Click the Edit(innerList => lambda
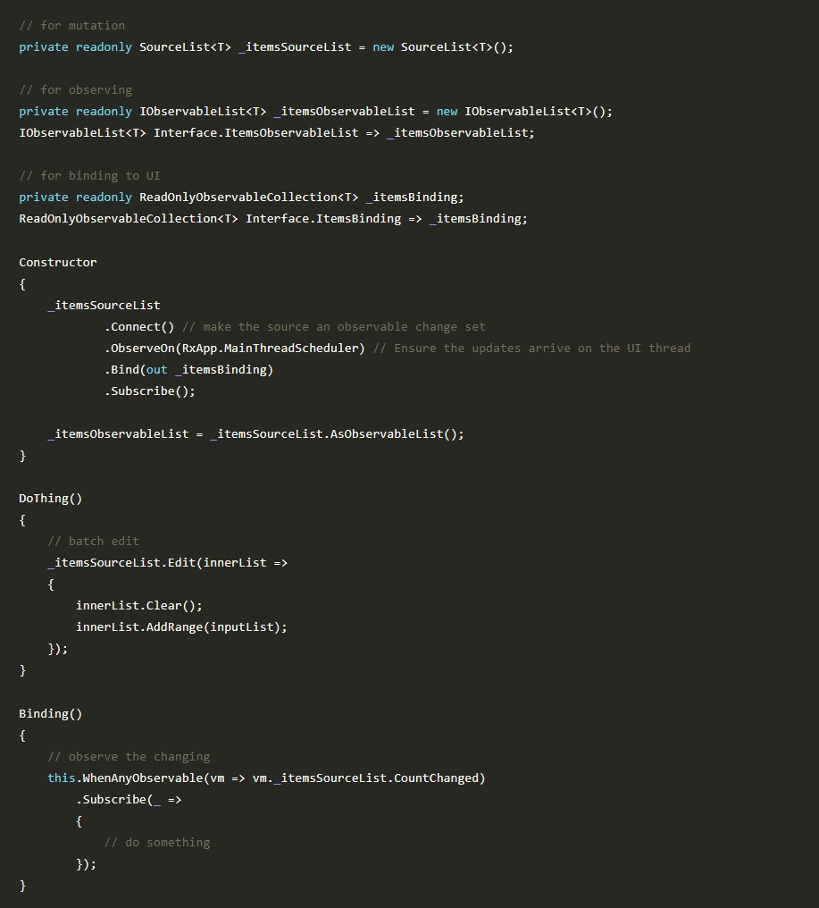The image size is (819, 908). [x=221, y=562]
